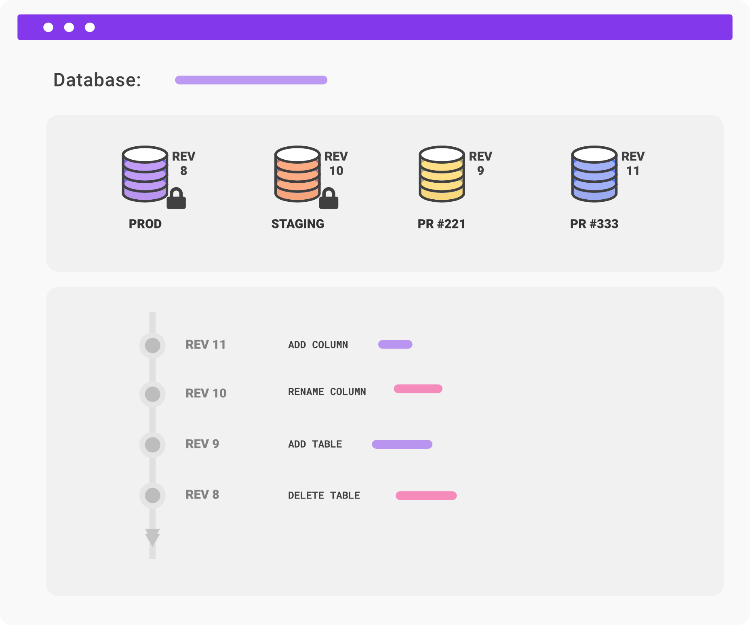Click the first white dot in title bar
The height and width of the screenshot is (625, 750).
click(x=48, y=27)
